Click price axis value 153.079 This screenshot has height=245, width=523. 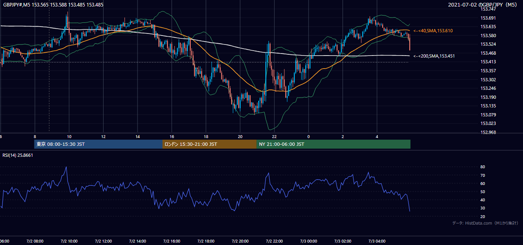(488, 115)
